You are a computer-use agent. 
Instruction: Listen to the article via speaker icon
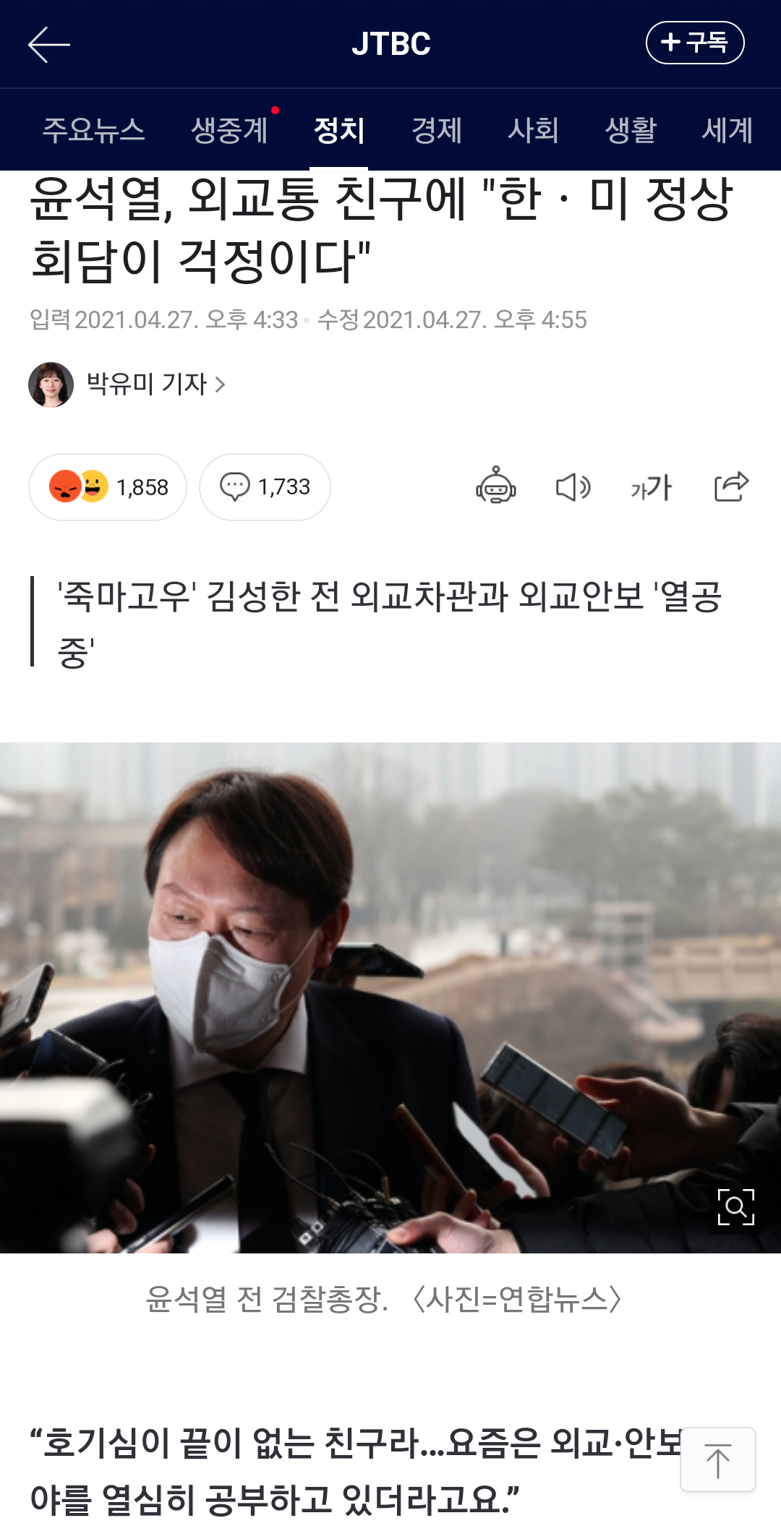(x=573, y=487)
